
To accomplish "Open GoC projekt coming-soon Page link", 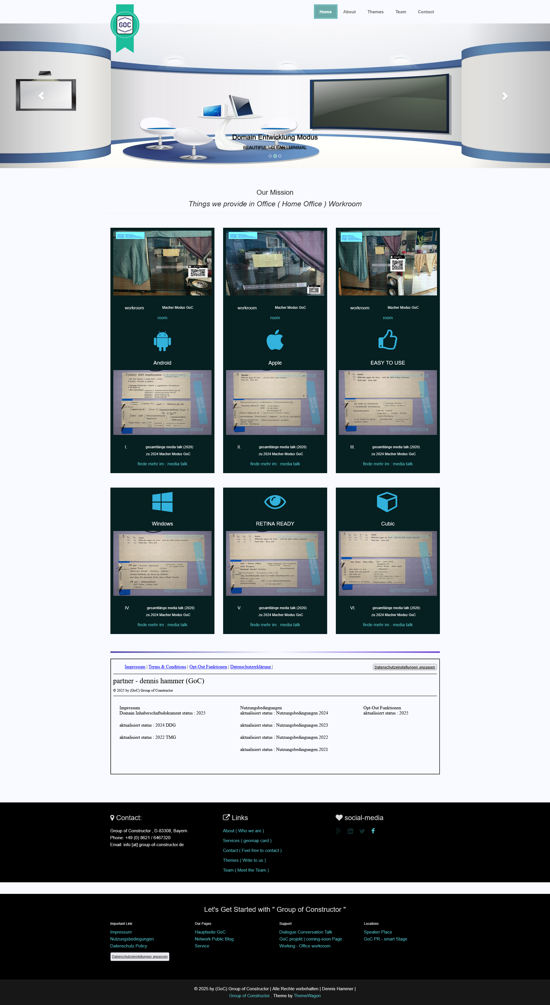I will pyautogui.click(x=311, y=939).
